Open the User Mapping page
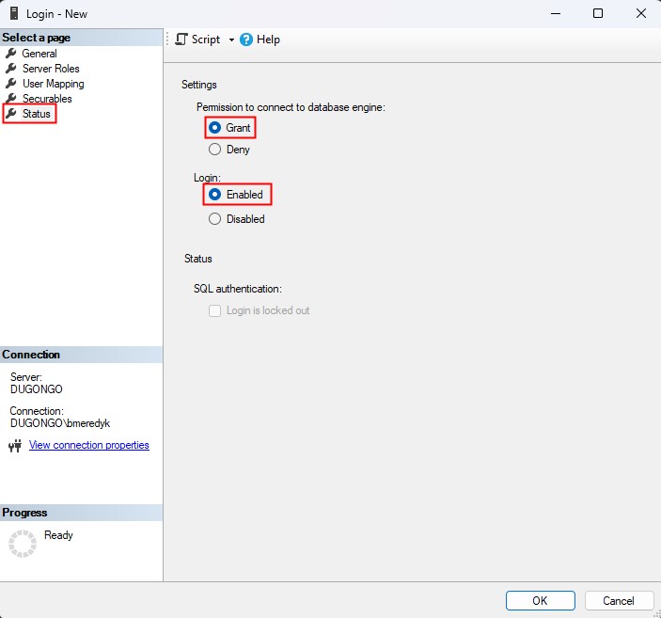The image size is (661, 618). point(53,84)
